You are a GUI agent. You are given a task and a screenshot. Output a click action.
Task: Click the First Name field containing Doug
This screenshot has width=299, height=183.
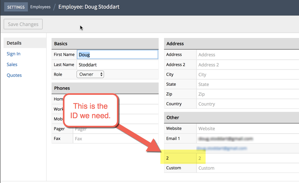coord(117,54)
